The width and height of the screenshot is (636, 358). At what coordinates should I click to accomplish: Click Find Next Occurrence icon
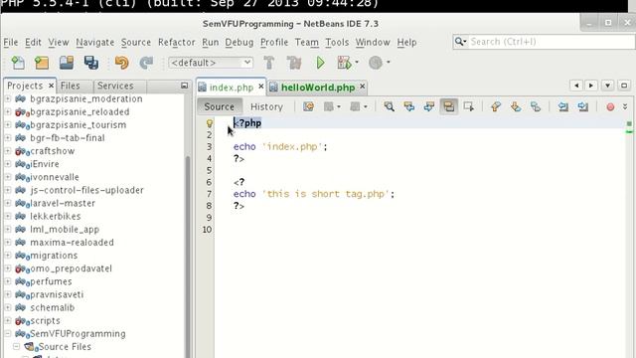point(429,106)
